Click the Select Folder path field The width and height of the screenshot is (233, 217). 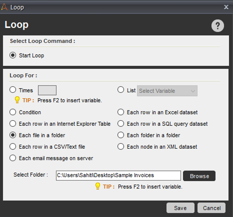coord(118,175)
